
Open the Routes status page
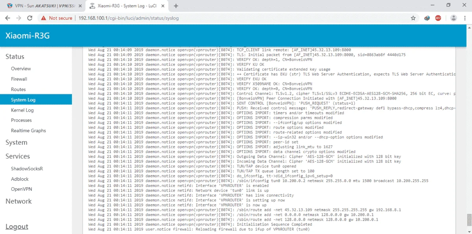click(x=18, y=89)
